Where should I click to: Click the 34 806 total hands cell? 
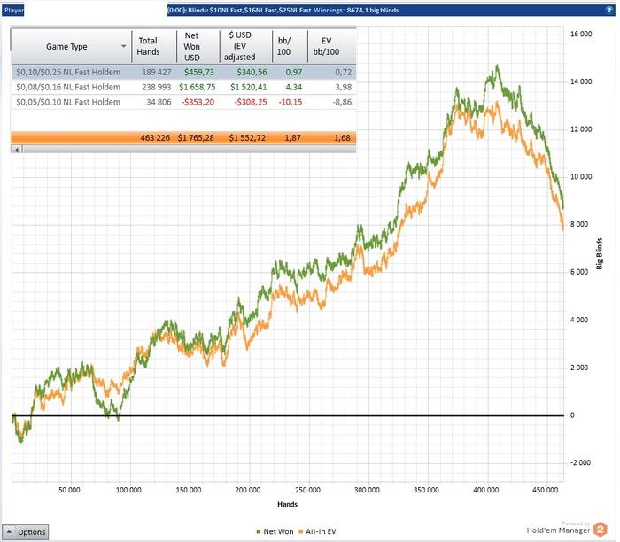159,102
